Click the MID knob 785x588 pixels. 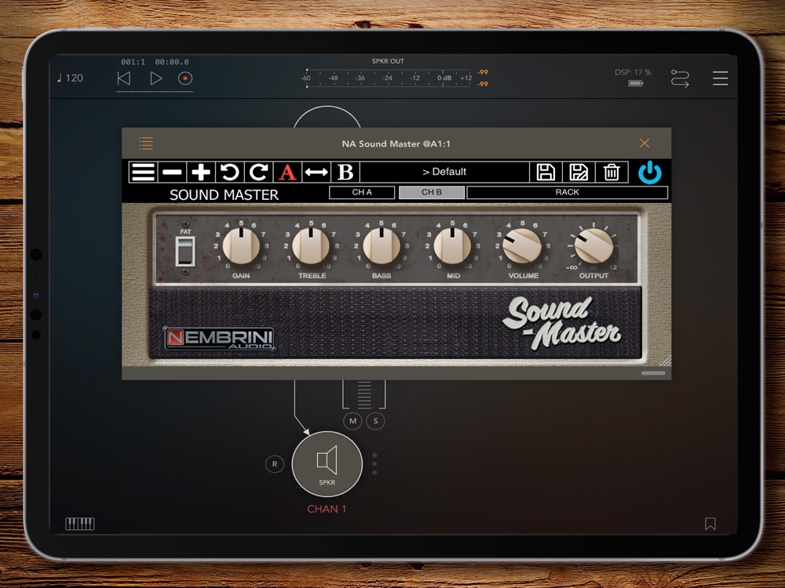453,246
